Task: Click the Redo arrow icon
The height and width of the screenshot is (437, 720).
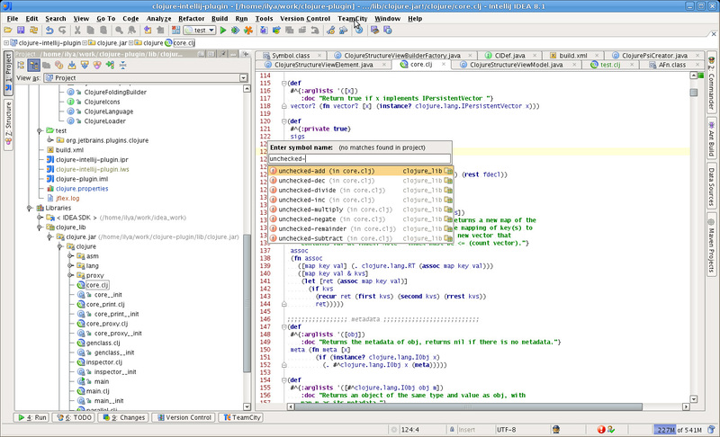Action: pyautogui.click(x=62, y=31)
